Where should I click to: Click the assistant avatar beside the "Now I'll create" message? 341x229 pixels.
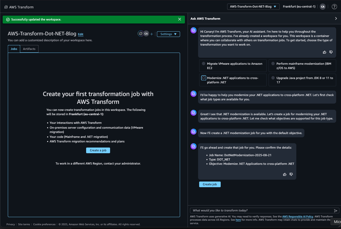coord(194,132)
